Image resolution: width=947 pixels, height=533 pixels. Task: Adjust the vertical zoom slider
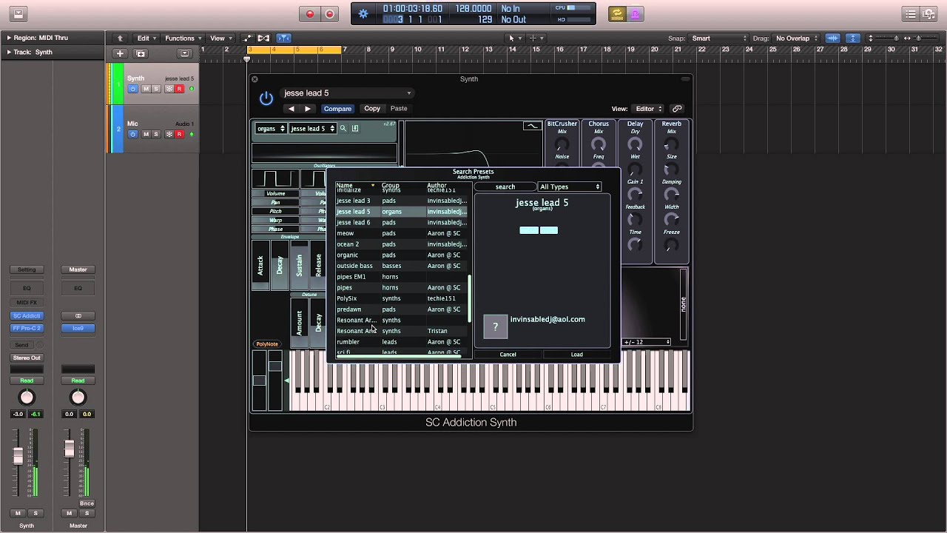(x=886, y=38)
